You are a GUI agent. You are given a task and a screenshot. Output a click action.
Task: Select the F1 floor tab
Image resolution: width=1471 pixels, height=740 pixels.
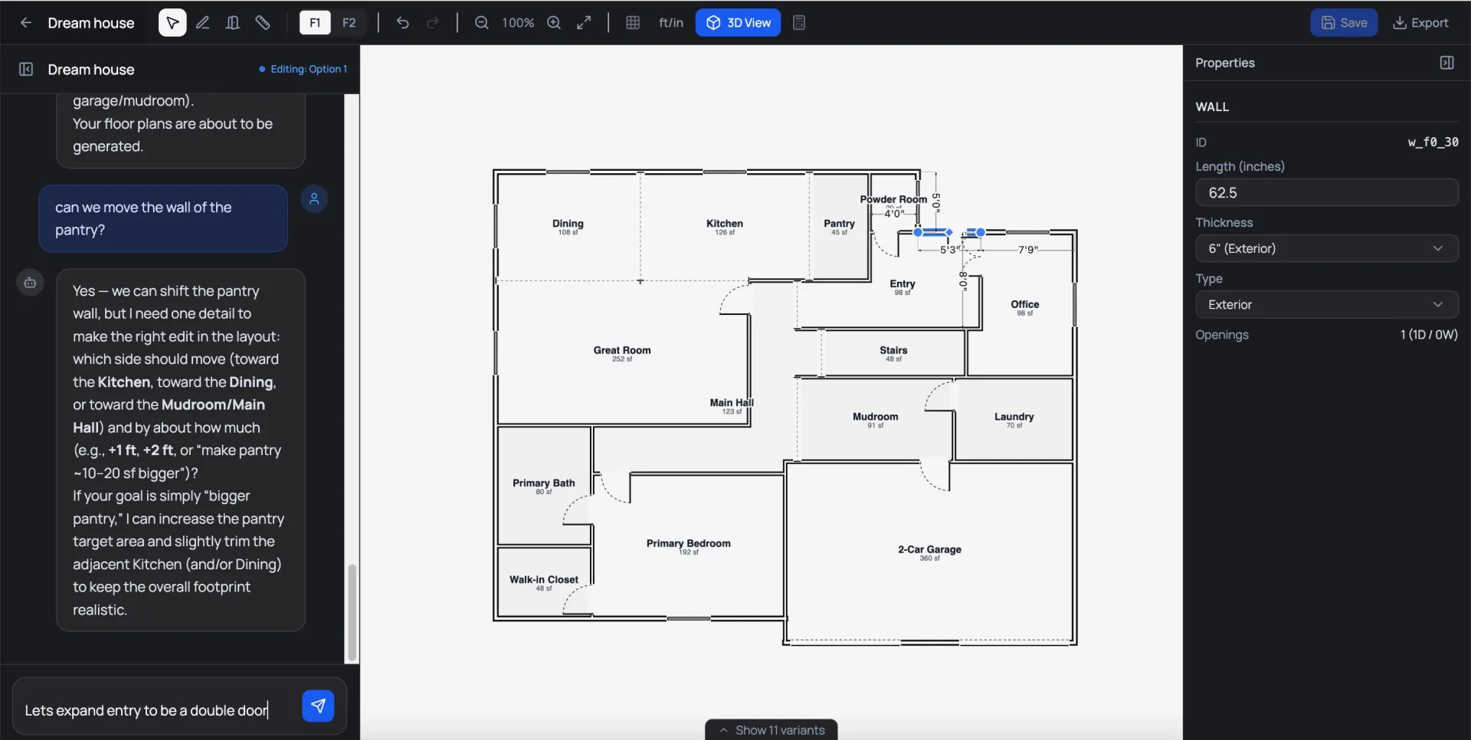(315, 23)
